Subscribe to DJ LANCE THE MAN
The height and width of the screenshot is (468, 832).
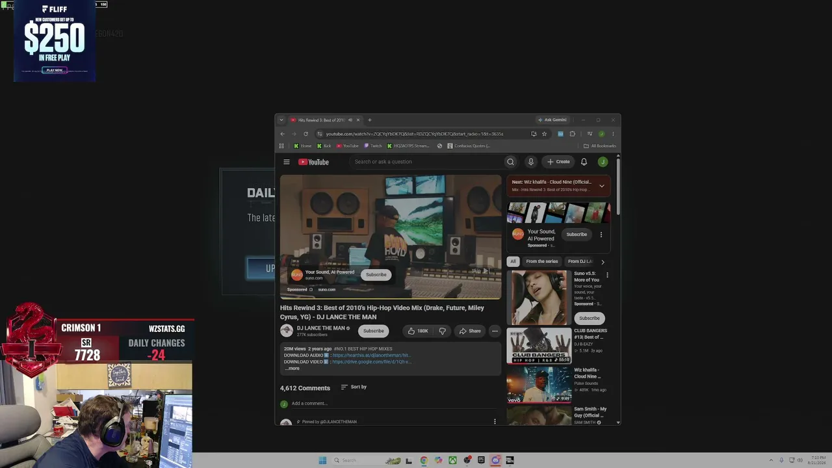374,331
